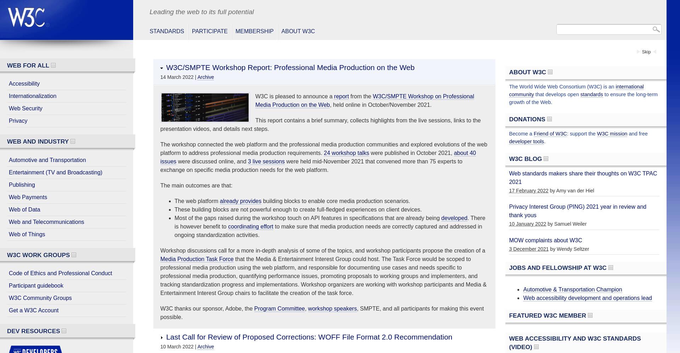The width and height of the screenshot is (680, 353).
Task: Go to Web Security
Action: (x=25, y=109)
